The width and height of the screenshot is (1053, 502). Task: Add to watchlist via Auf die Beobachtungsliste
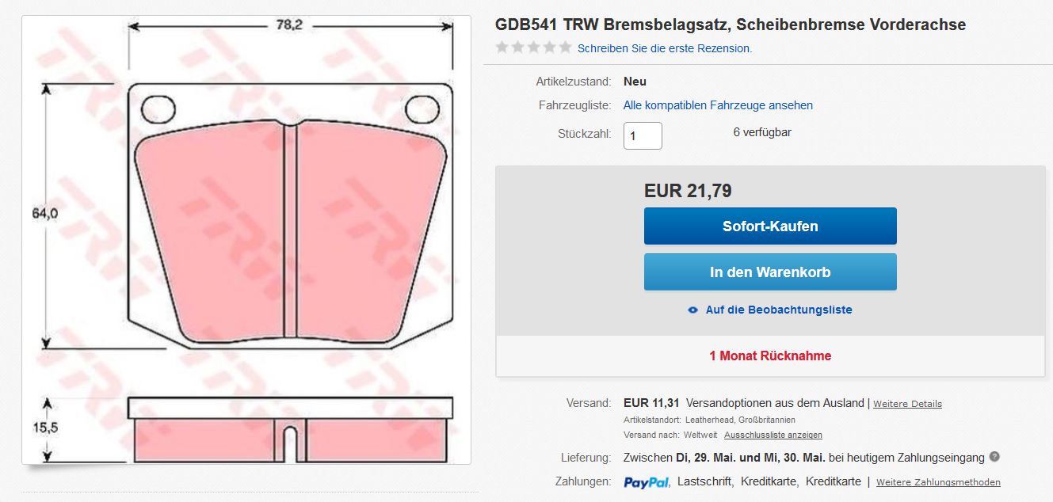click(779, 310)
